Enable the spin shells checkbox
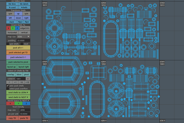Image resolution: width=184 pixels, height=123 pixels. pos(8,44)
